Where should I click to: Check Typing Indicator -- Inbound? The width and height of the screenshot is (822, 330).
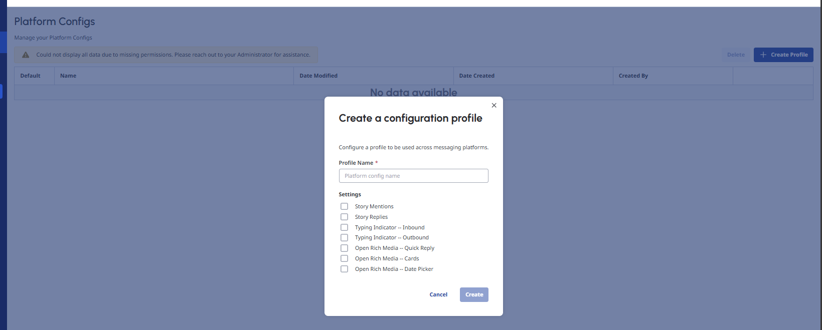(x=344, y=227)
